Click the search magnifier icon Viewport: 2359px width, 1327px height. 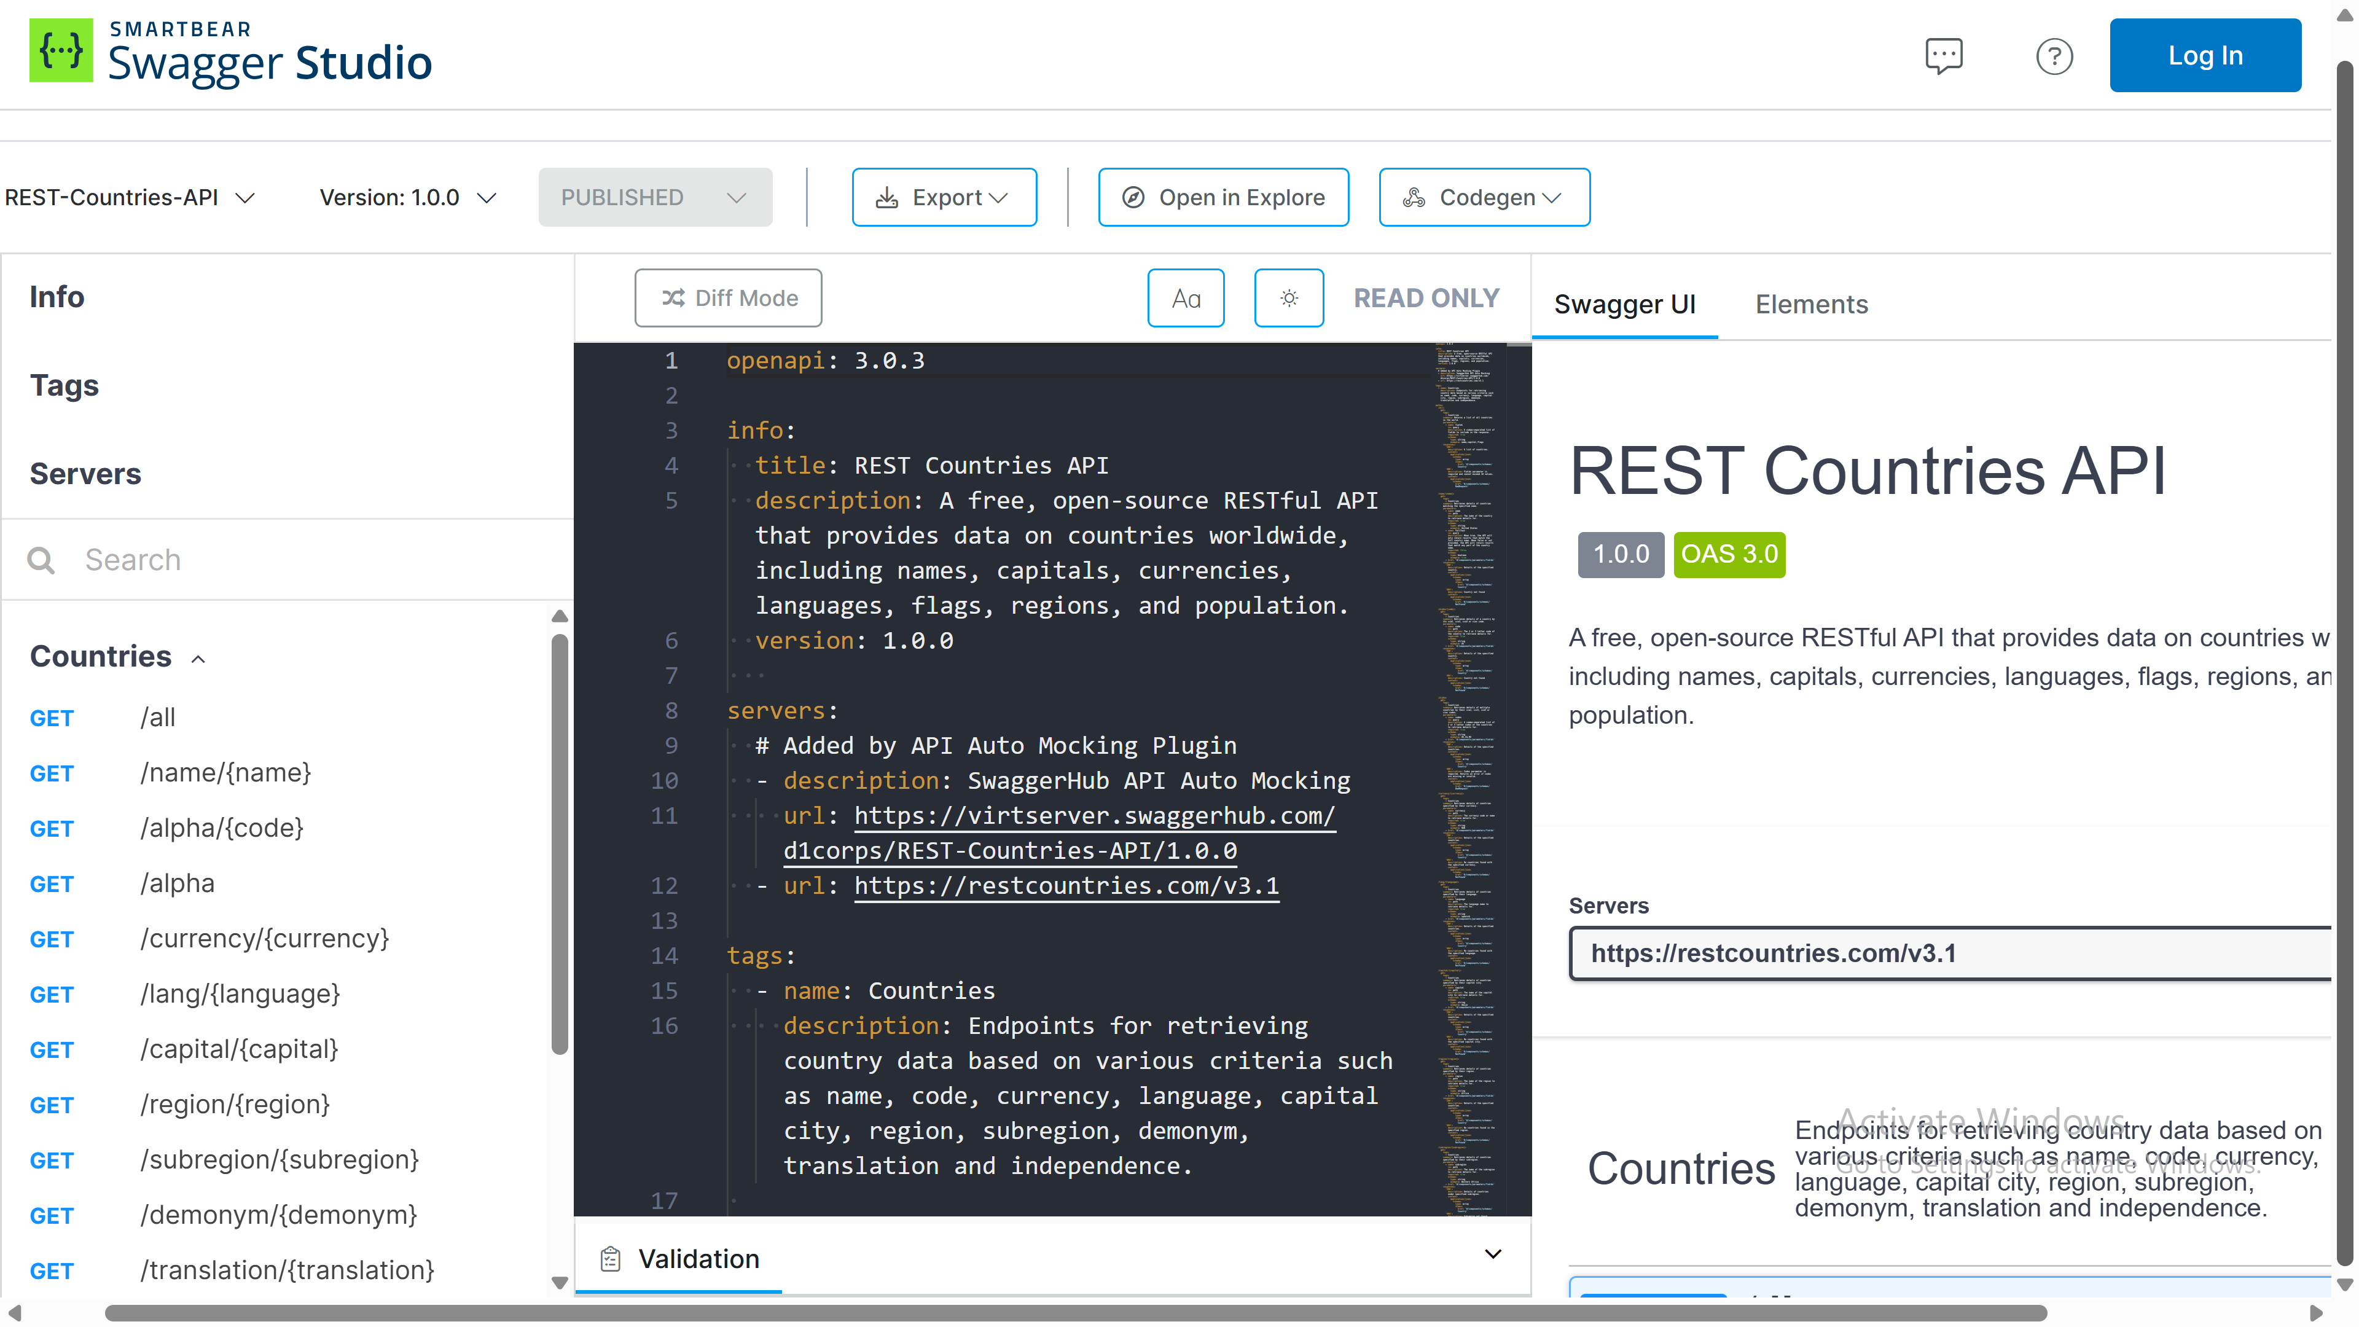pos(41,560)
